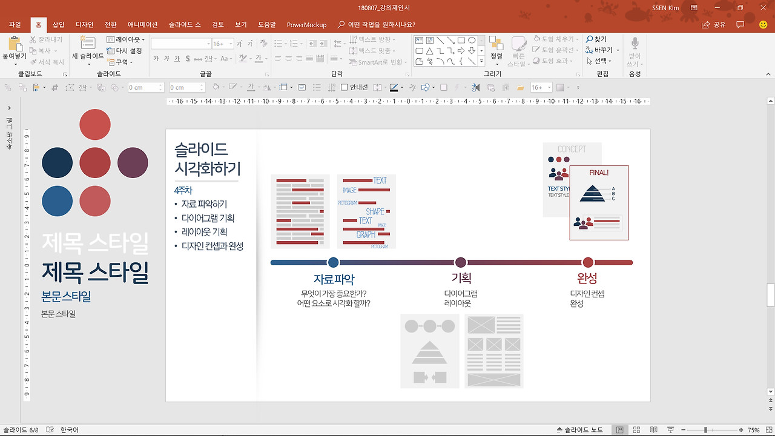The height and width of the screenshot is (436, 775).
Task: Toggle justify text alignment
Action: (x=309, y=59)
